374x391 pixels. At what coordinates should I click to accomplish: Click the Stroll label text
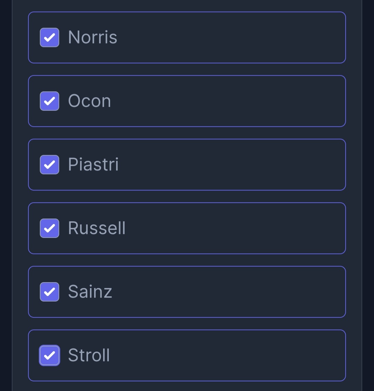point(89,355)
